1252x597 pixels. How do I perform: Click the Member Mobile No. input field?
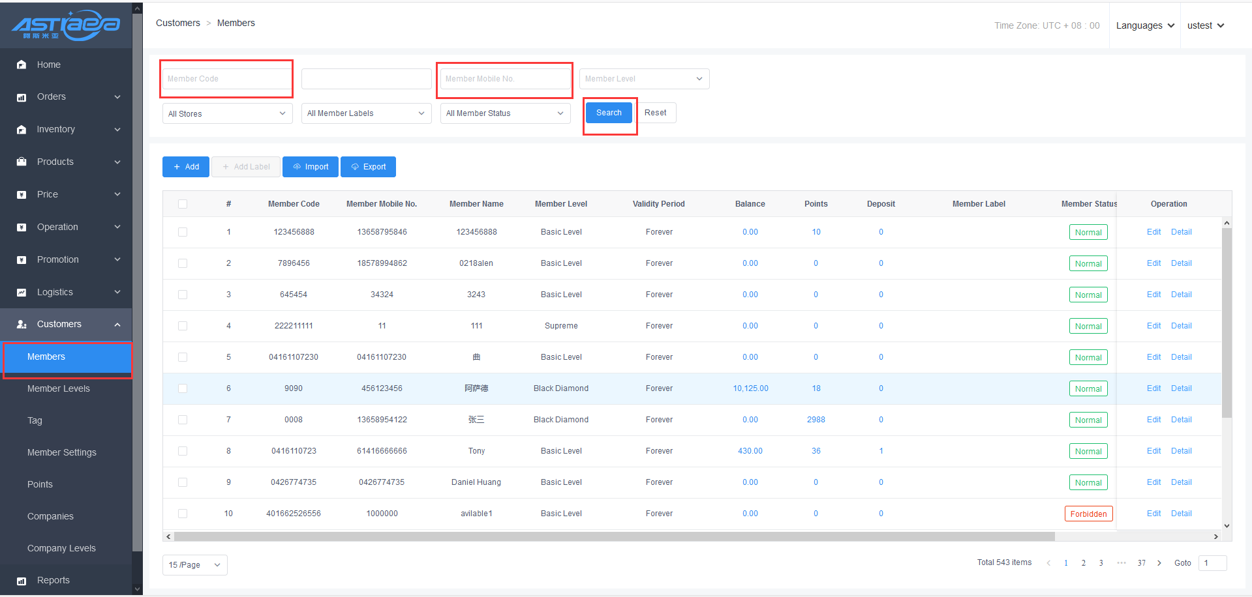click(x=504, y=79)
